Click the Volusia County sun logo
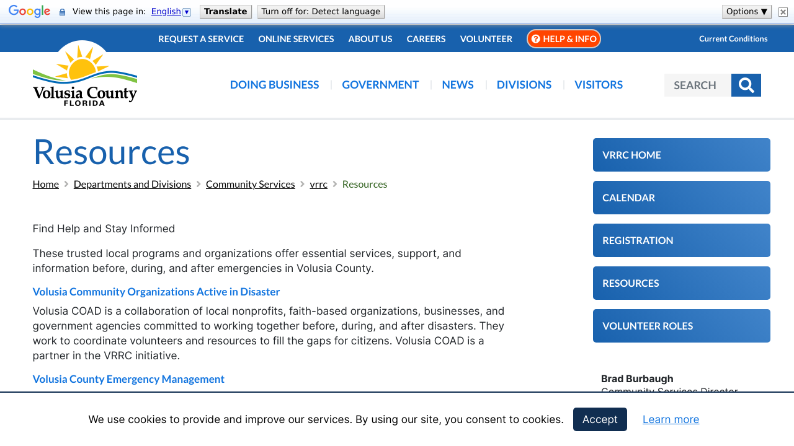Screen dimensions: 794x446 coord(84,72)
